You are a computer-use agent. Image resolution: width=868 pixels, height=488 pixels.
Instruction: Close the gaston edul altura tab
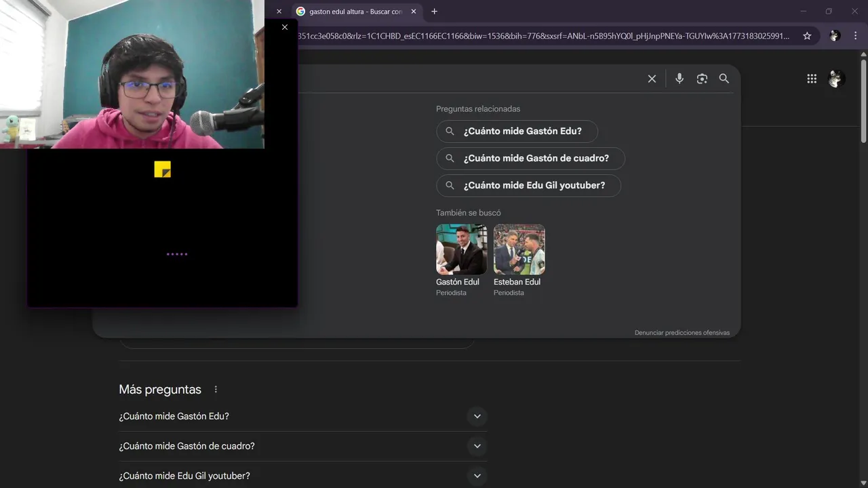coord(414,12)
